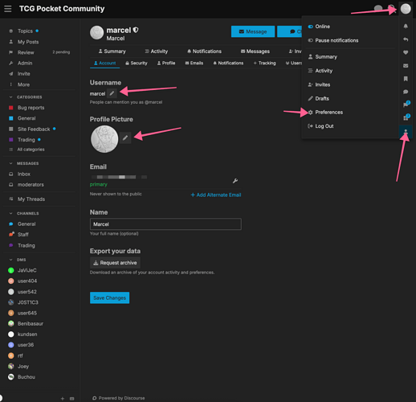The image size is (416, 402).
Task: Open the likes heart tab
Action: 406,52
